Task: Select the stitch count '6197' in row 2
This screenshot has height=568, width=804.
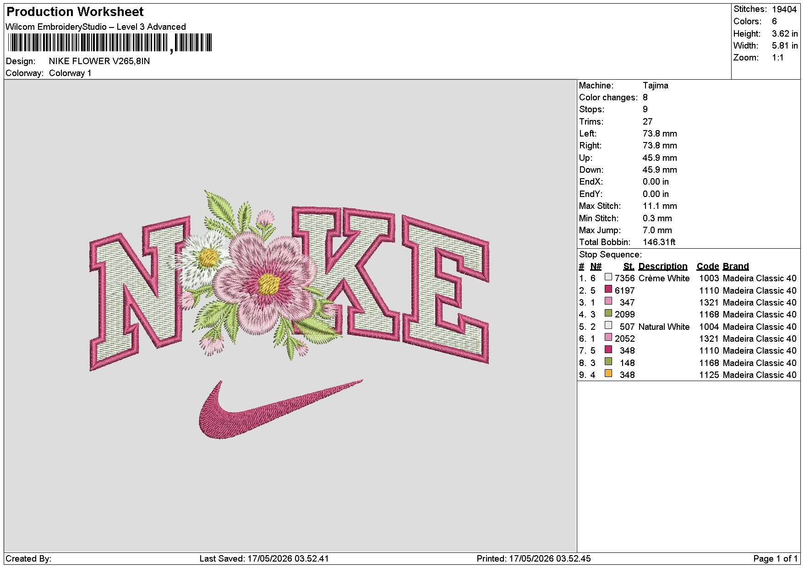Action: click(x=625, y=291)
